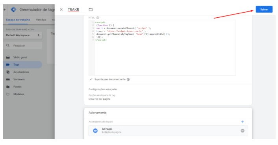The image size is (278, 145).
Task: Expand Default Workspace selector
Action: (23, 35)
